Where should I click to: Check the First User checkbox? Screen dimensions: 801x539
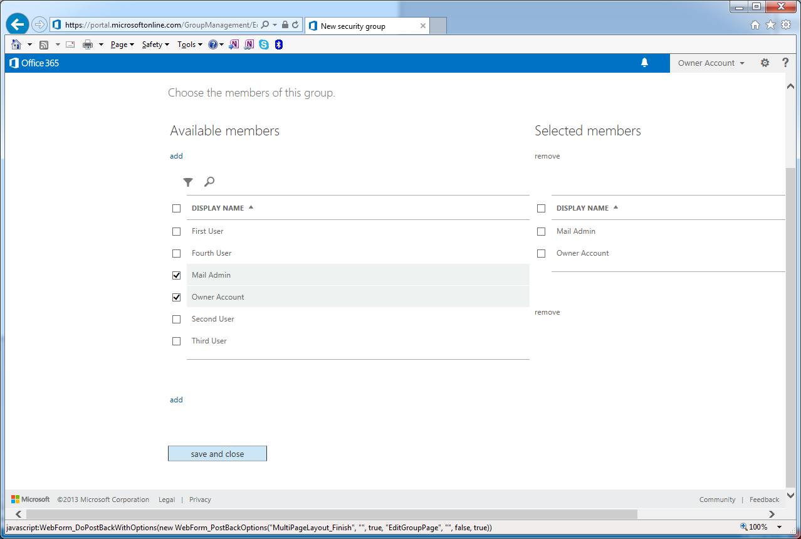coord(176,231)
